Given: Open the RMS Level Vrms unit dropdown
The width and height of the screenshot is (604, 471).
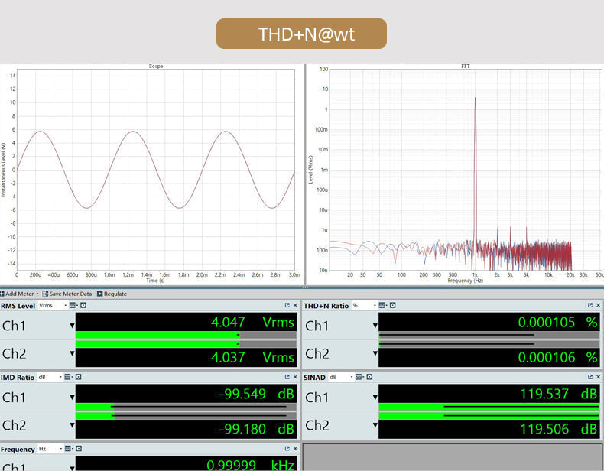Looking at the screenshot, I should (x=52, y=305).
